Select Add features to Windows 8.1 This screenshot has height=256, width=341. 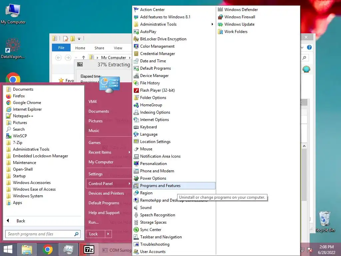tap(174, 17)
